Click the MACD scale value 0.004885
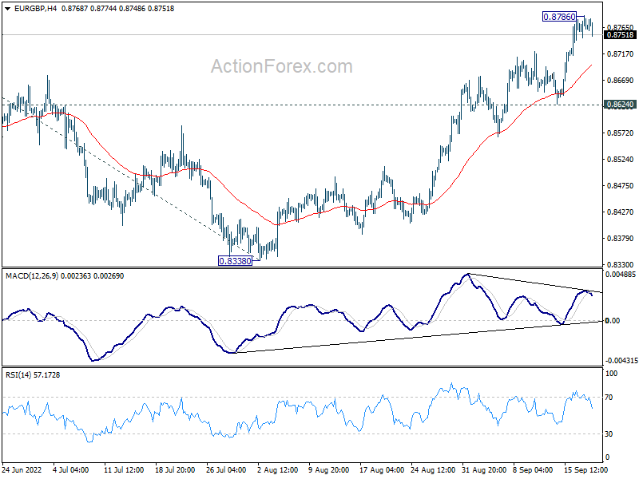Screen dimensions: 639x479 click(x=621, y=275)
